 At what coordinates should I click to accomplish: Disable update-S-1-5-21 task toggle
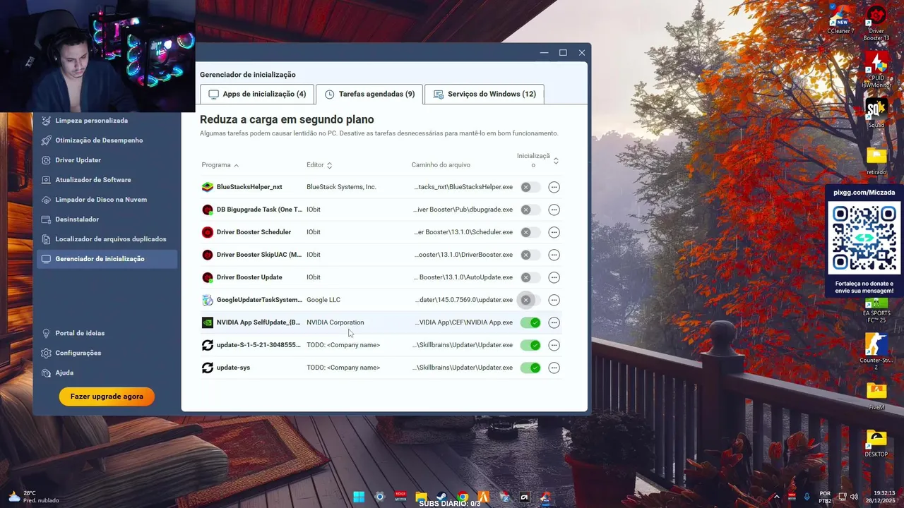[x=530, y=345]
